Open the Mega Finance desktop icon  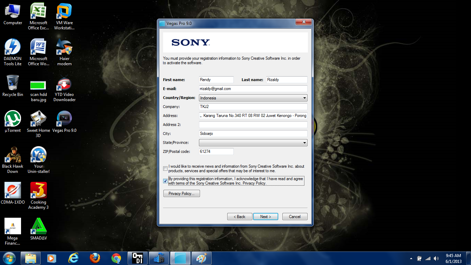pyautogui.click(x=13, y=232)
